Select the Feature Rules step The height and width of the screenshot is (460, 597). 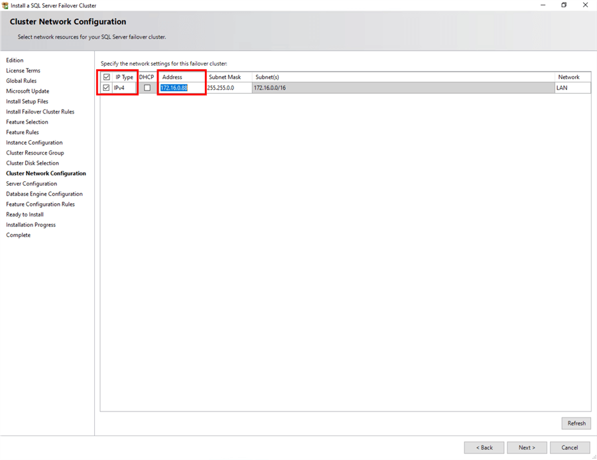pyautogui.click(x=23, y=132)
